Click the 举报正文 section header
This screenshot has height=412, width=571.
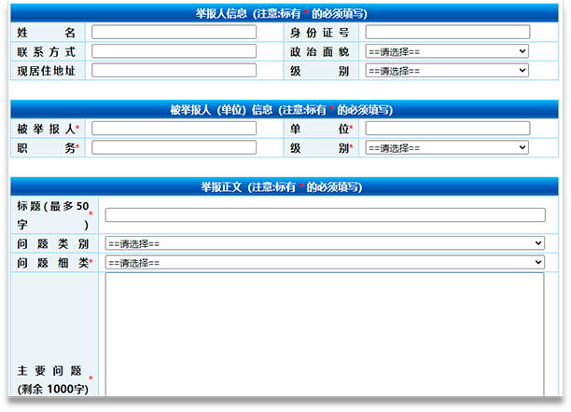(285, 186)
